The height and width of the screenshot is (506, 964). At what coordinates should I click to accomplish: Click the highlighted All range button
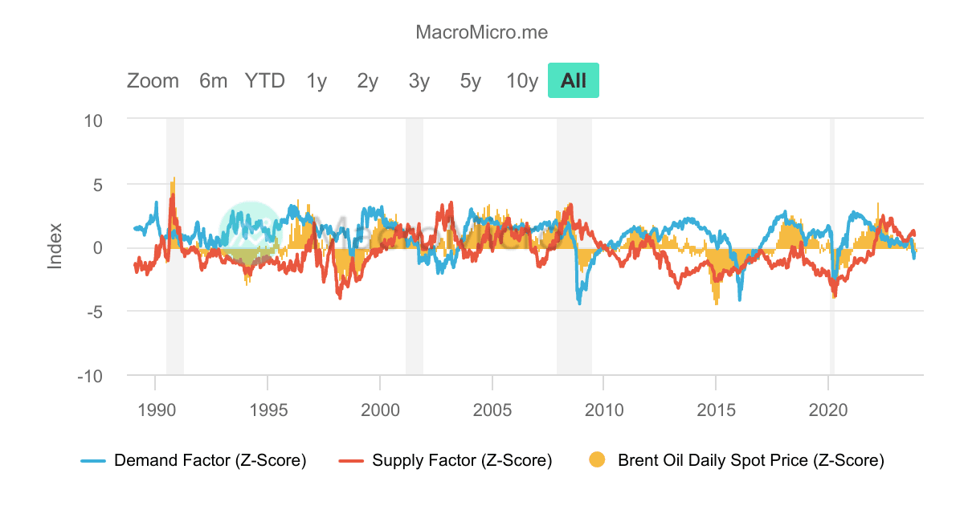573,80
